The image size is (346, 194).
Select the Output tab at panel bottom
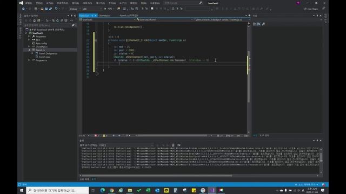coord(94,179)
